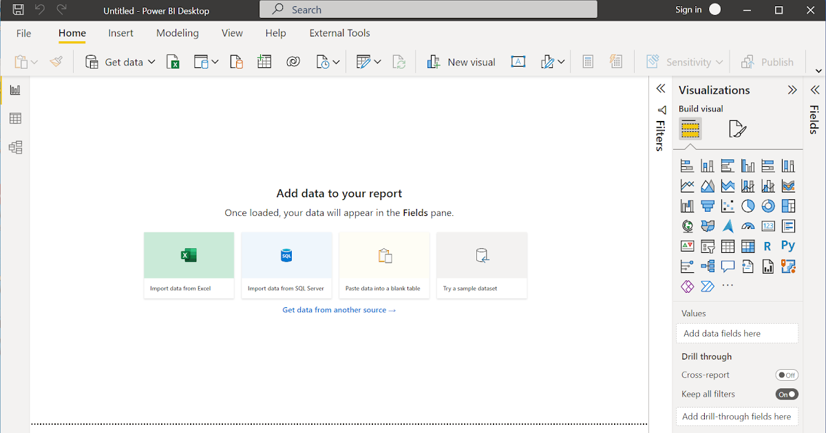Add an R script visual
The width and height of the screenshot is (826, 433).
click(x=768, y=246)
